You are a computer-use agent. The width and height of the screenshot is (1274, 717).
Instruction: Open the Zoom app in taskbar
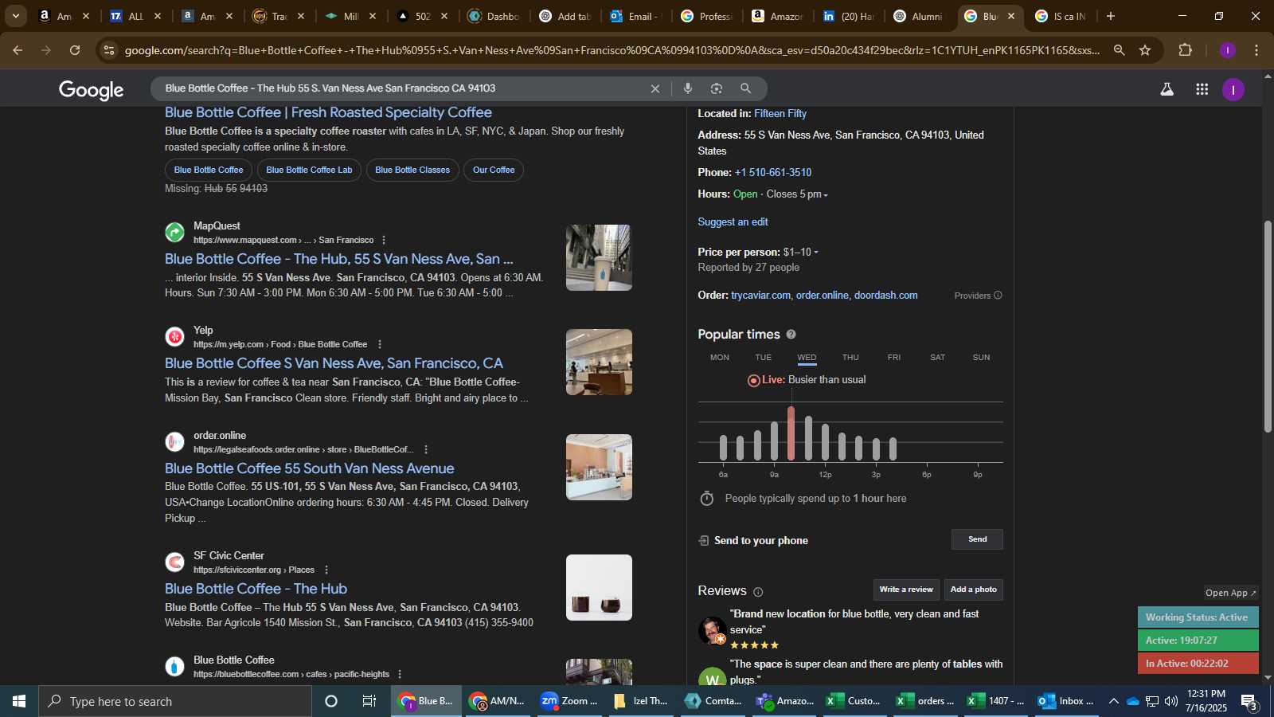click(569, 701)
